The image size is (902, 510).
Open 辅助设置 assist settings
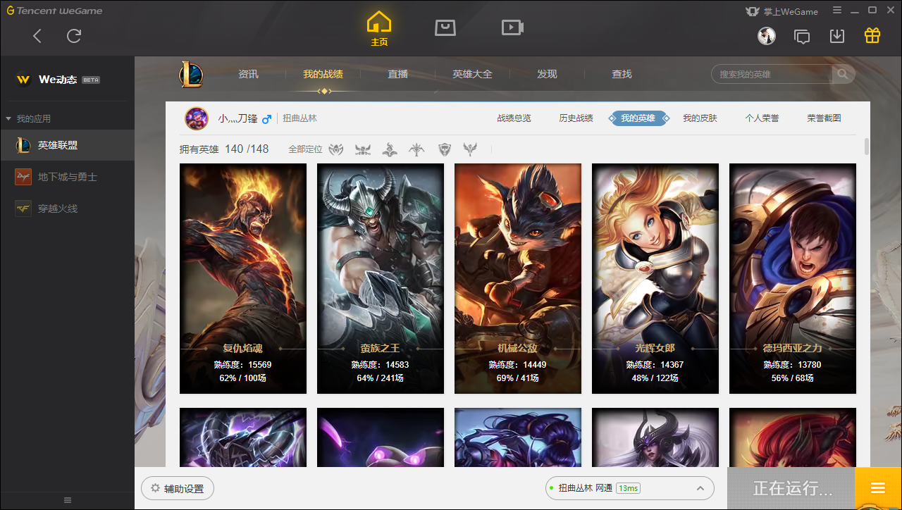point(178,488)
